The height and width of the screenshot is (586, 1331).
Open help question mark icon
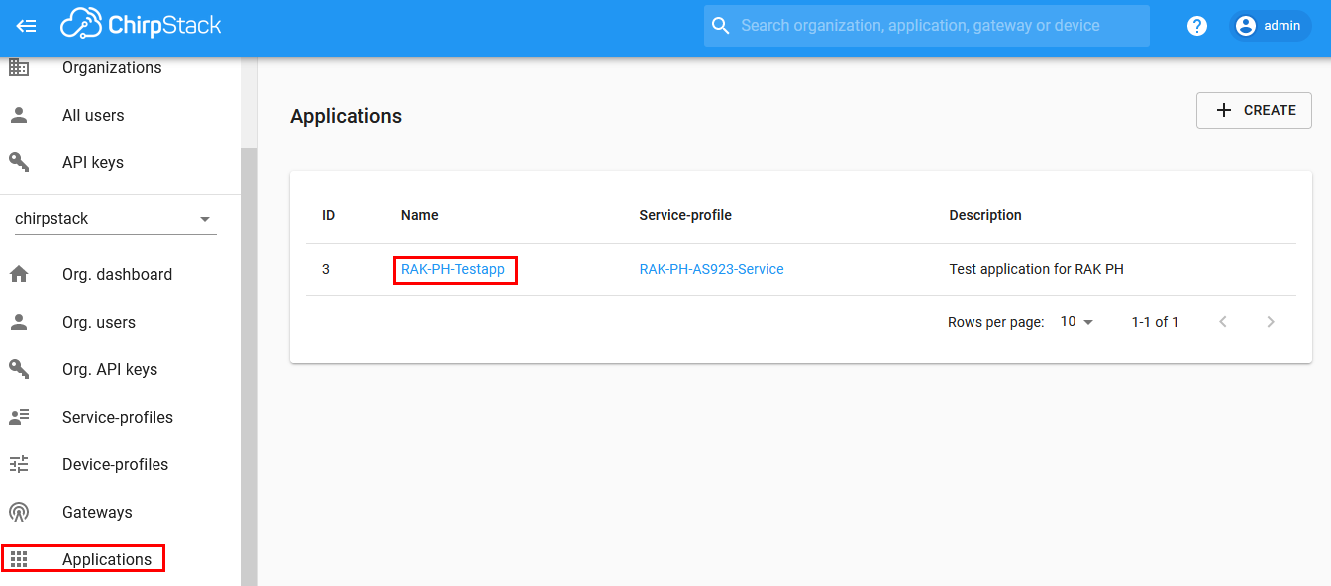click(x=1197, y=26)
